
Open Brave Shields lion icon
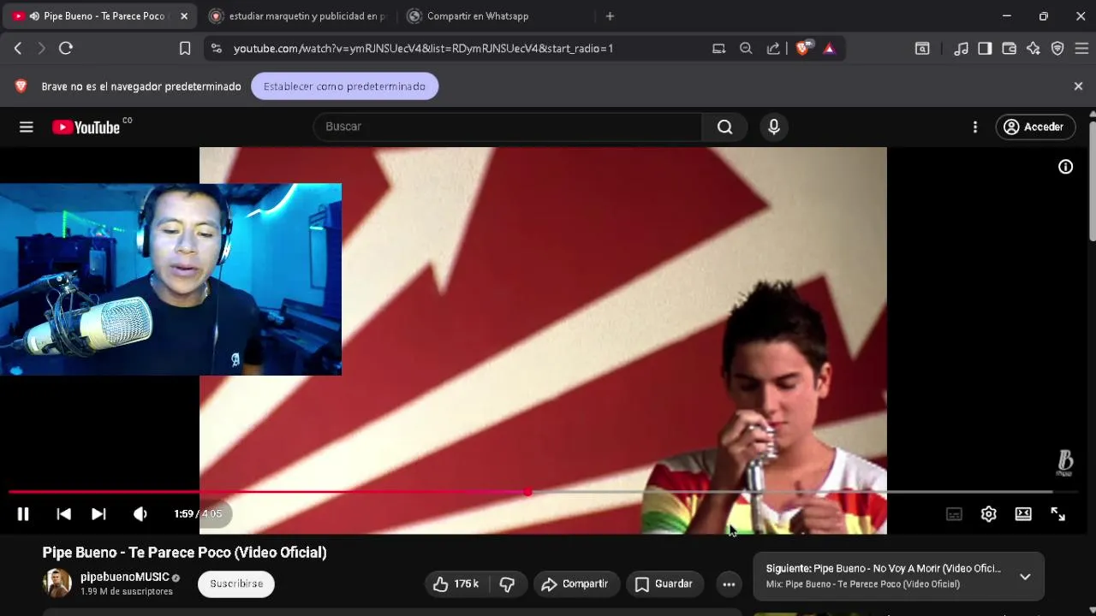coord(804,49)
